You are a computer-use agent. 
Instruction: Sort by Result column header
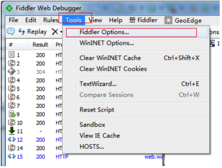40,45
